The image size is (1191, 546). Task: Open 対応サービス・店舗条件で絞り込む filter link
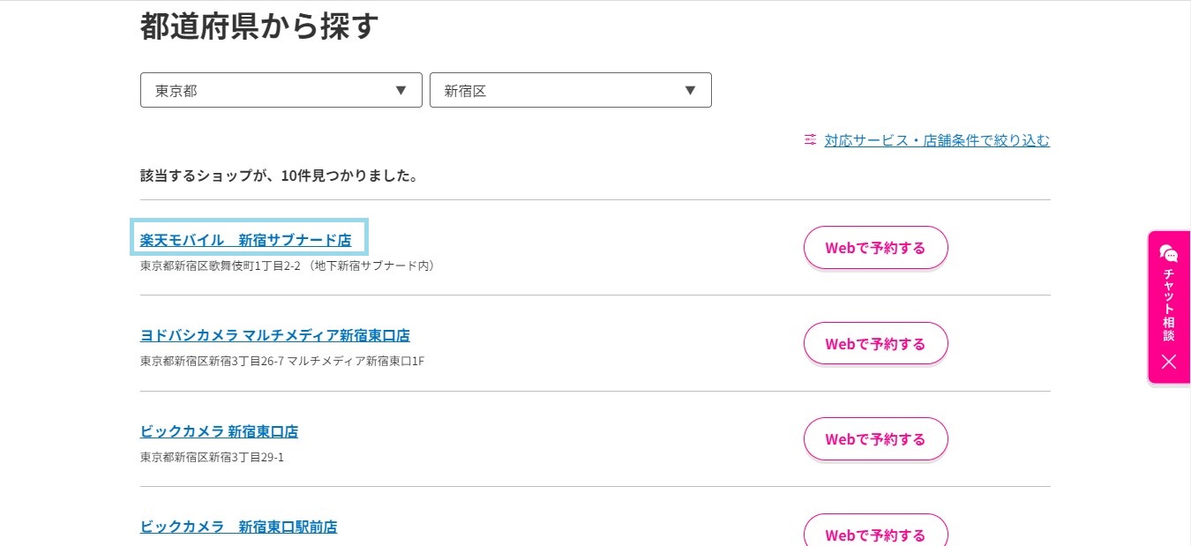tap(937, 140)
